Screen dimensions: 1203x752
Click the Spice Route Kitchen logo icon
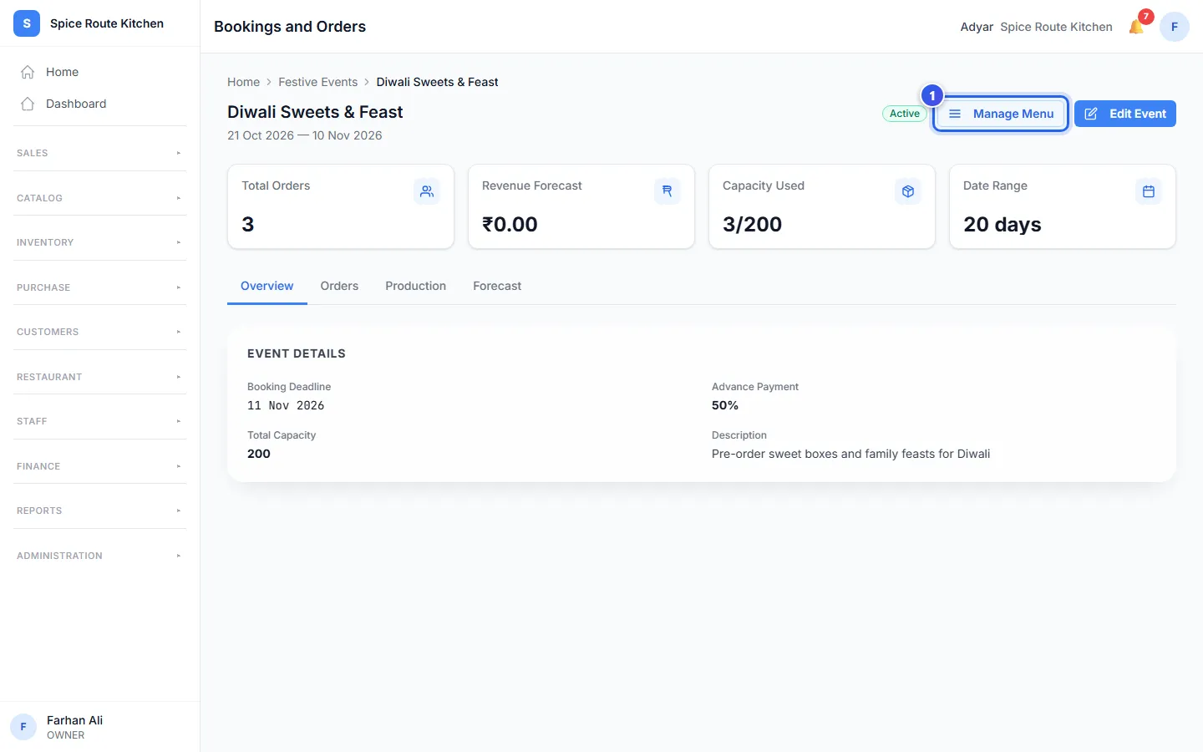tap(27, 23)
